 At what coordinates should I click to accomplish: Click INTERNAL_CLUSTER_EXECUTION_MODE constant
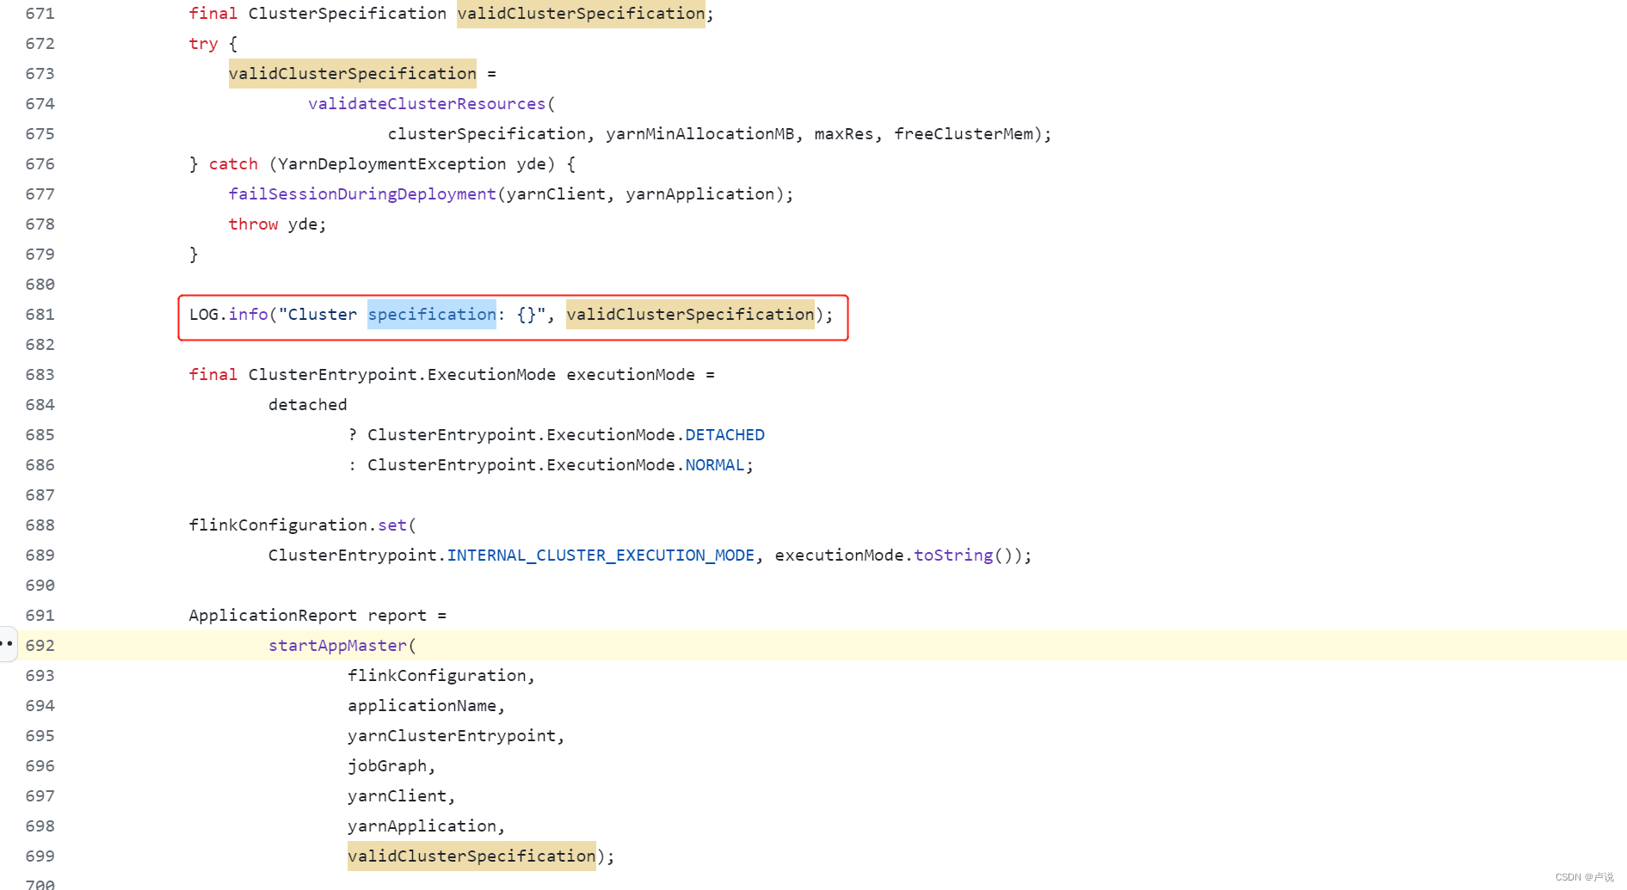(601, 555)
